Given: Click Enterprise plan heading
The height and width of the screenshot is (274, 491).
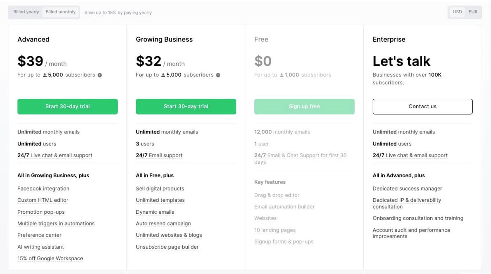Looking at the screenshot, I should pyautogui.click(x=389, y=39).
